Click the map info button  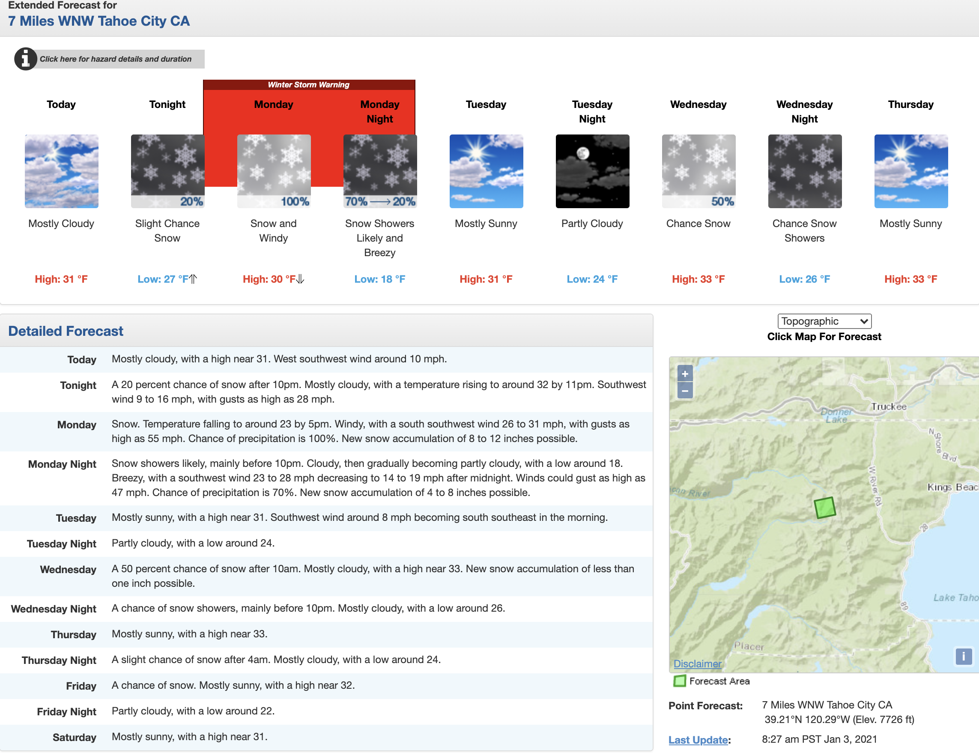(x=963, y=657)
